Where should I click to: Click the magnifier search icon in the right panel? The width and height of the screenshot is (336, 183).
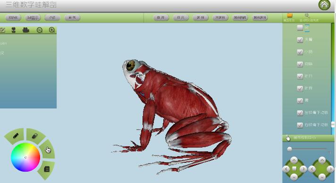click(307, 15)
